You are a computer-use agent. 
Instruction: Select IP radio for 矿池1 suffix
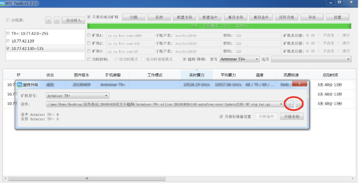(x=307, y=35)
